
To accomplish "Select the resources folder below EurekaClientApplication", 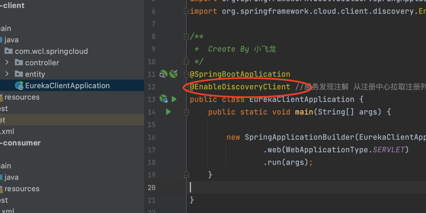I will (22, 97).
